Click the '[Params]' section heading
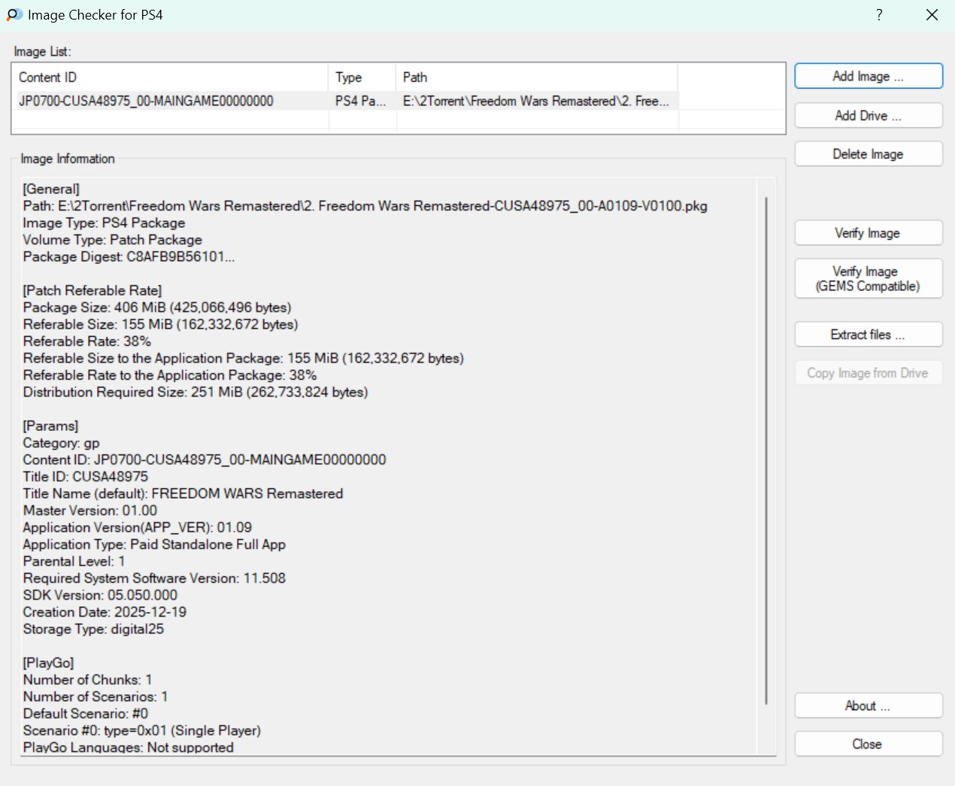The height and width of the screenshot is (786, 955). pos(50,426)
